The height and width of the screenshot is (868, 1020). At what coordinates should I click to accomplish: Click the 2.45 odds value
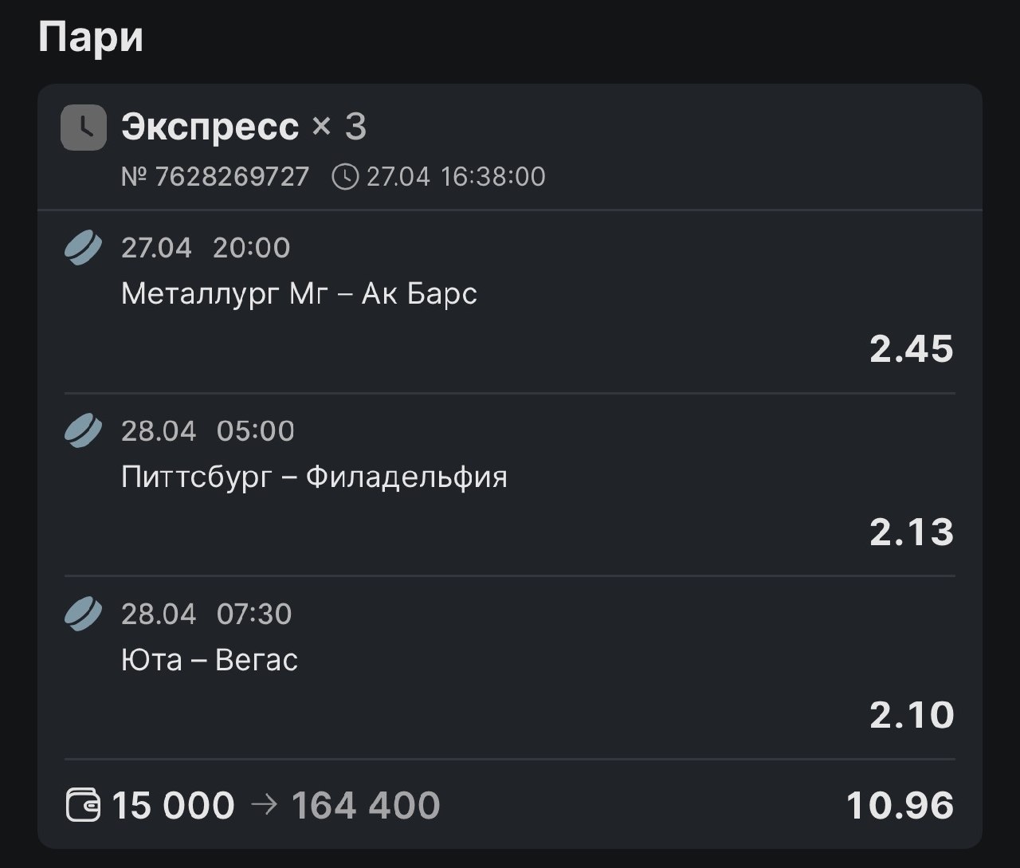click(x=911, y=349)
